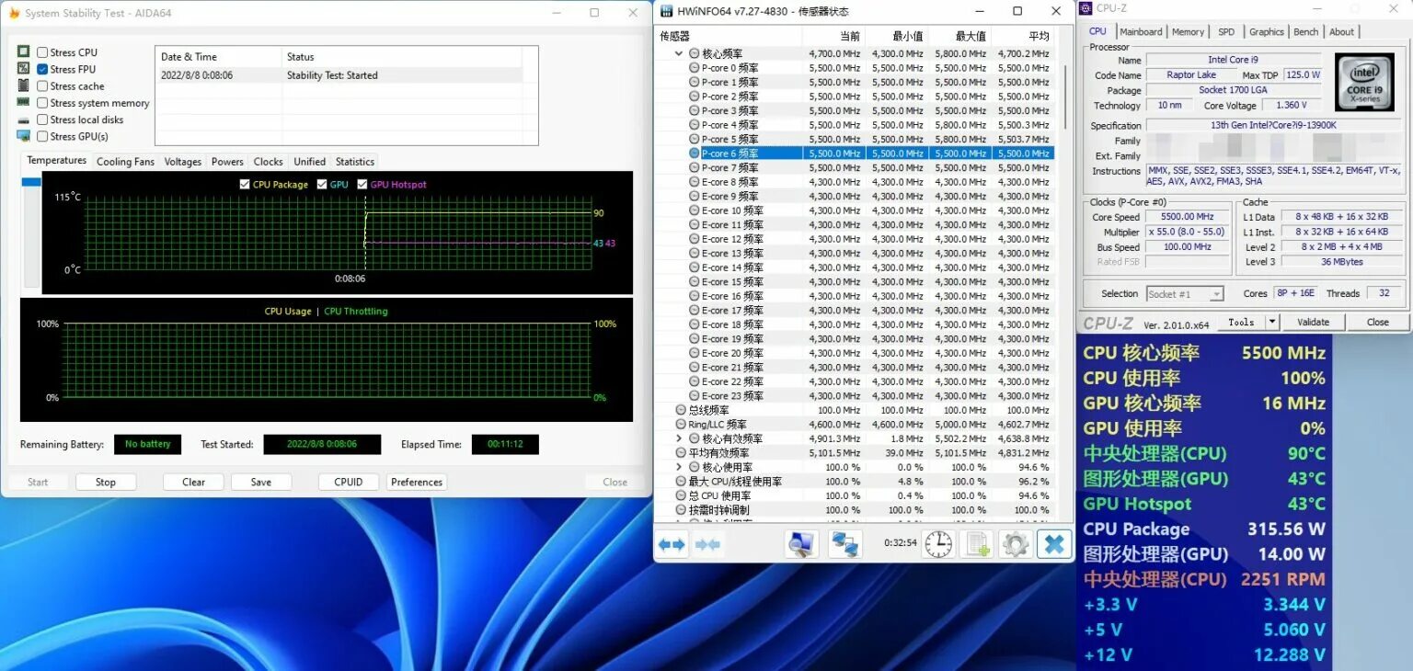Click the AIDA64 flame icon in title bar

[x=14, y=13]
